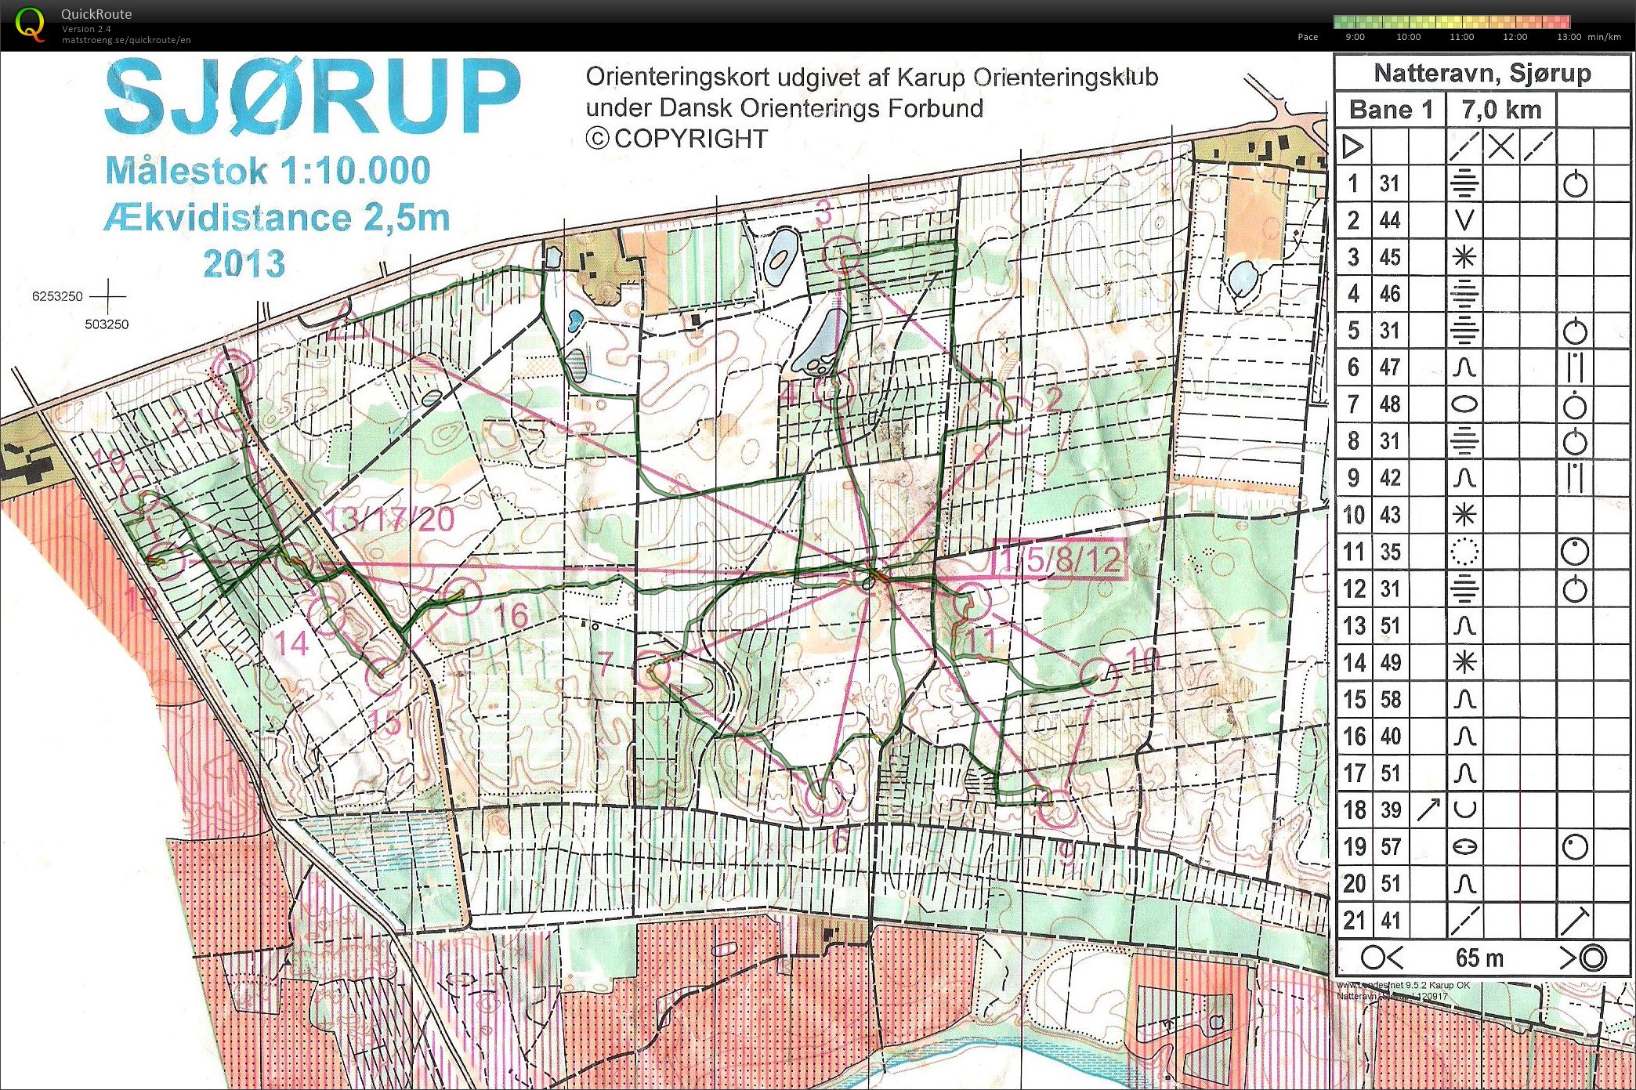Click the 1/5/8/12 boxed control label on map
Image resolution: width=1636 pixels, height=1090 pixels.
(x=1061, y=559)
